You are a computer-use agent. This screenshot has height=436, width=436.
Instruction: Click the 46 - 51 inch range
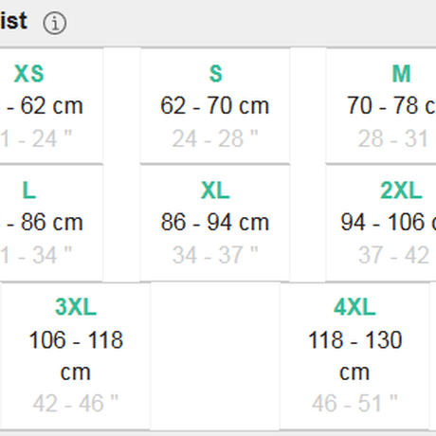354,403
